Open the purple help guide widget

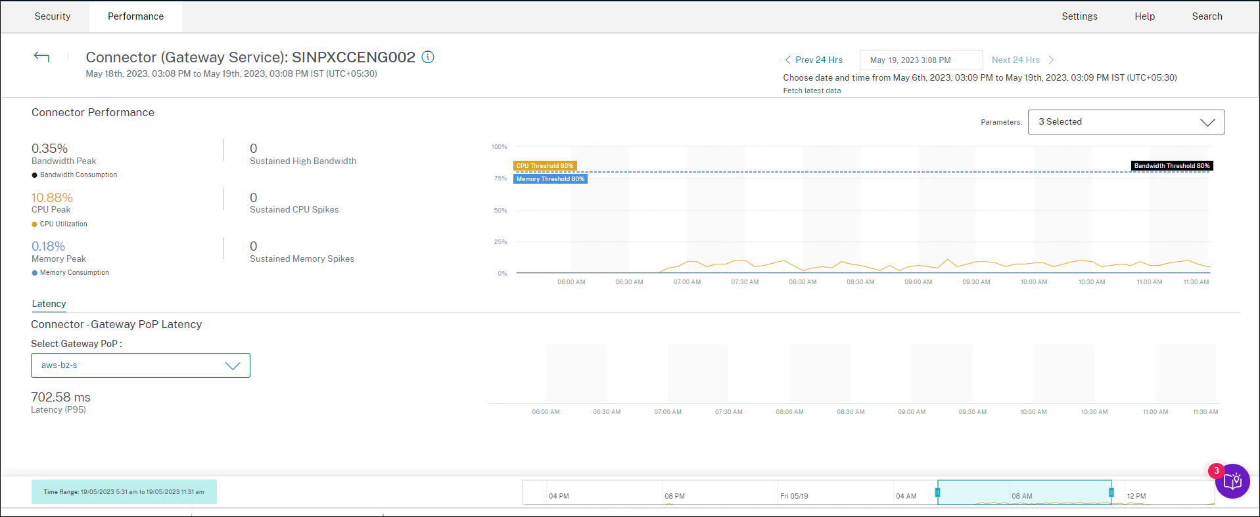tap(1232, 482)
